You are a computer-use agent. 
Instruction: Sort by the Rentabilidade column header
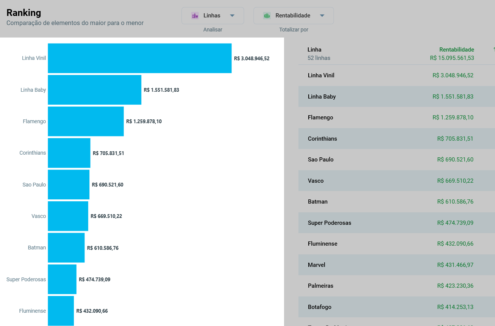(x=456, y=50)
